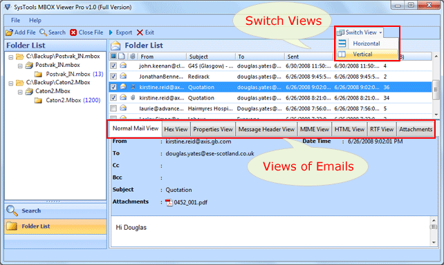Sort by the From column header
This screenshot has height=265, width=444.
click(162, 57)
